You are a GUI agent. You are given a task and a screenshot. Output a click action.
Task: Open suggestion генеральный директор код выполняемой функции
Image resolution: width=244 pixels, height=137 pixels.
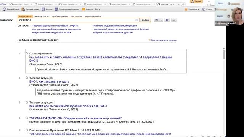click(x=121, y=29)
